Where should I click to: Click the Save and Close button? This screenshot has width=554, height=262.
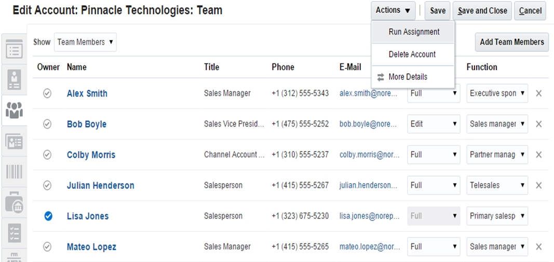point(482,10)
